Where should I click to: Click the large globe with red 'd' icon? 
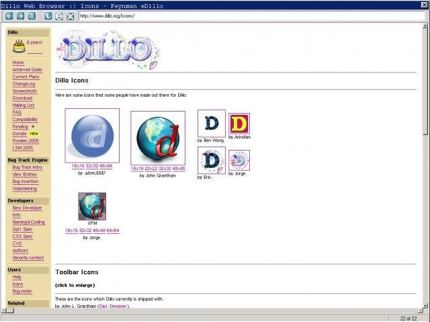coord(158,138)
